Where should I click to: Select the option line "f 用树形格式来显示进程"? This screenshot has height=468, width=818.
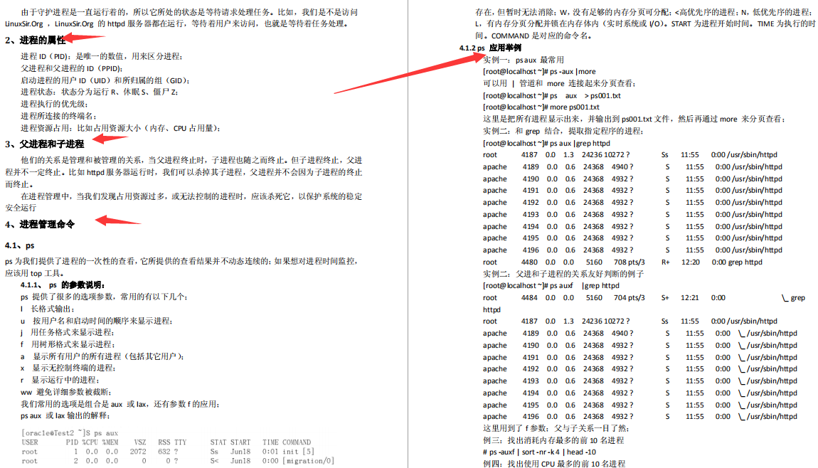click(68, 344)
